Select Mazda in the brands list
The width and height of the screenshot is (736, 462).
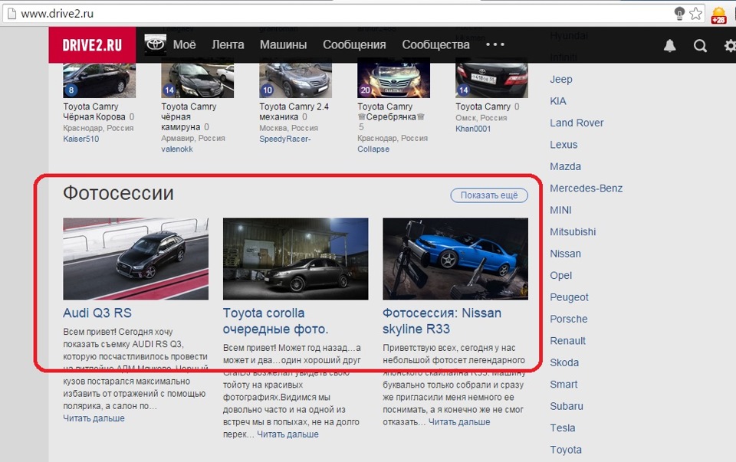tap(565, 166)
